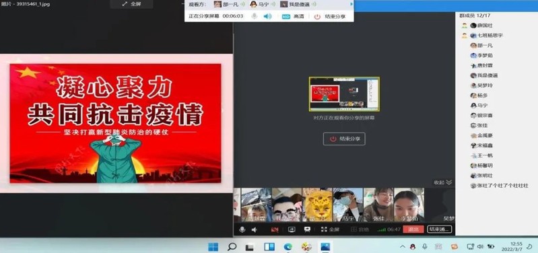Click the center 结束分享 button with power icon

point(344,139)
